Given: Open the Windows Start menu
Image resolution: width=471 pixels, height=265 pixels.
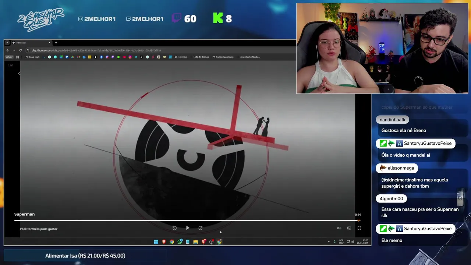Looking at the screenshot, I should pos(156,242).
